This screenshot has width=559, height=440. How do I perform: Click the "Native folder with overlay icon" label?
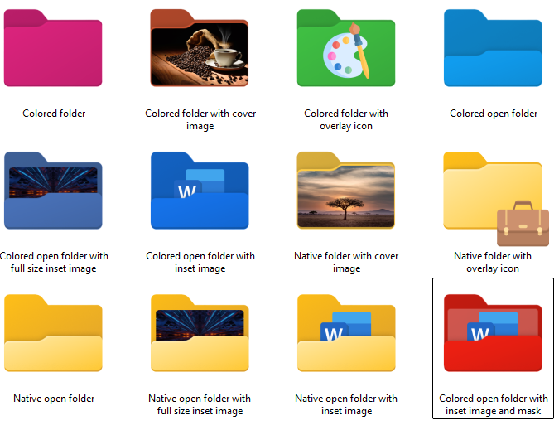coord(493,263)
